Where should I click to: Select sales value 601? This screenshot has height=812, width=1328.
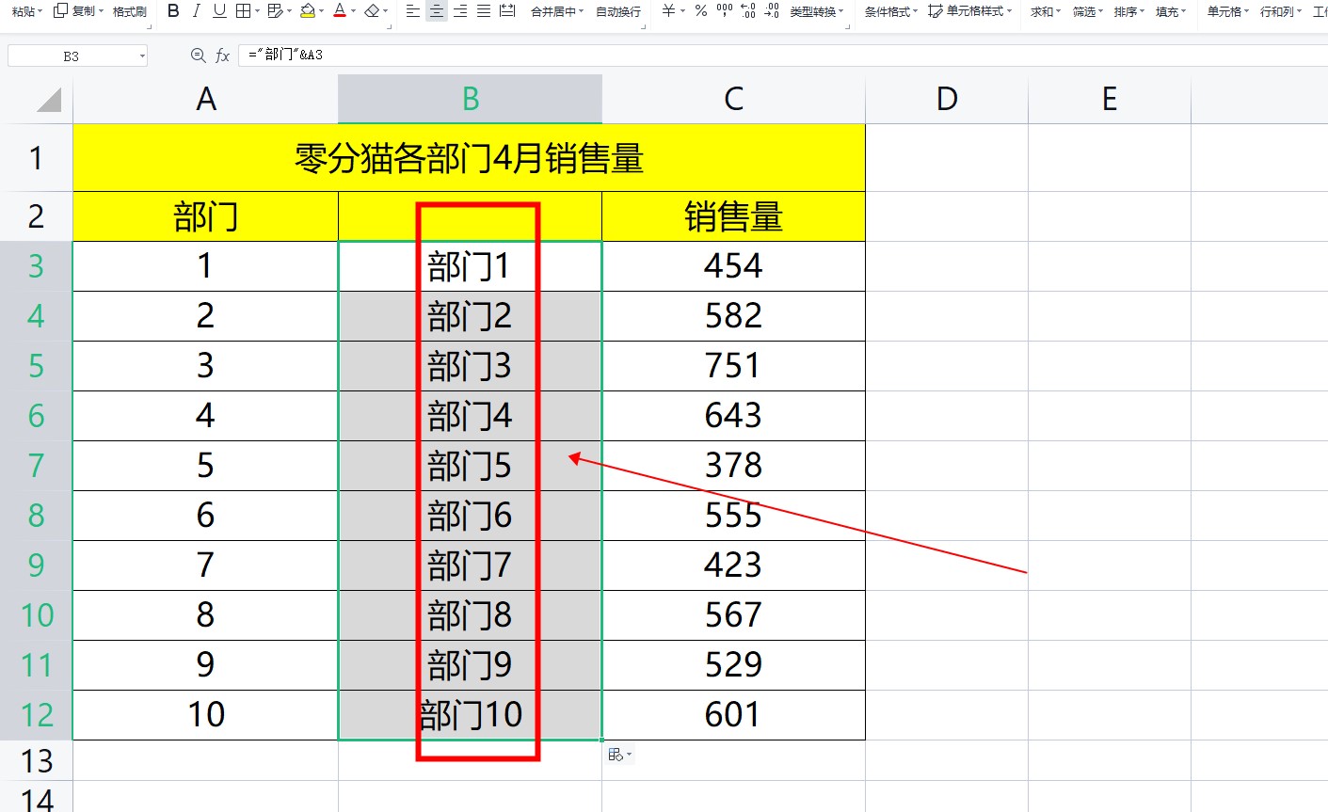pos(733,715)
